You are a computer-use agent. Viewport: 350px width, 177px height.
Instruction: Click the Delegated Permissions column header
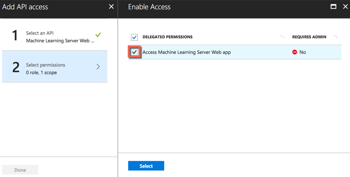click(167, 37)
